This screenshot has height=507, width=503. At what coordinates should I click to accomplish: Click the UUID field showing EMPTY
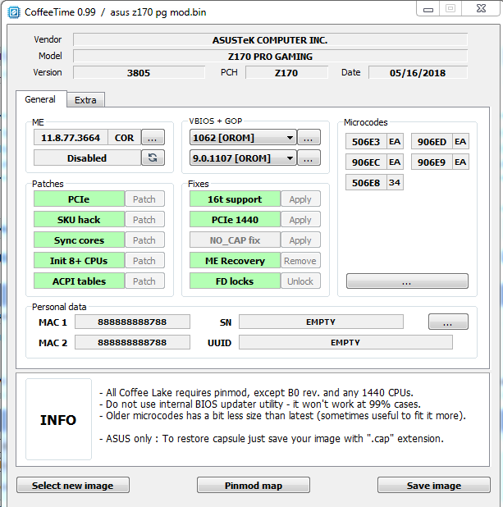tap(345, 342)
